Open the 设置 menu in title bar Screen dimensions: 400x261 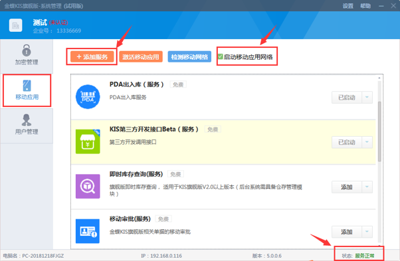pos(348,6)
